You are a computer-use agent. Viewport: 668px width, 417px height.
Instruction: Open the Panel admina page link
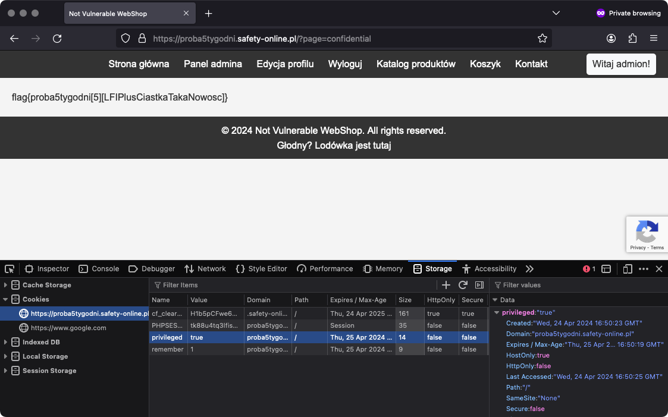(212, 64)
